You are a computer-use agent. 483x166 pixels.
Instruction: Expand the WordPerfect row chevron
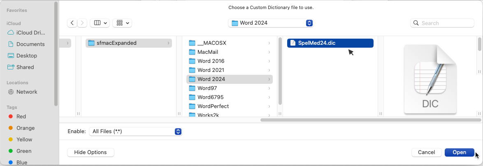pyautogui.click(x=269, y=106)
